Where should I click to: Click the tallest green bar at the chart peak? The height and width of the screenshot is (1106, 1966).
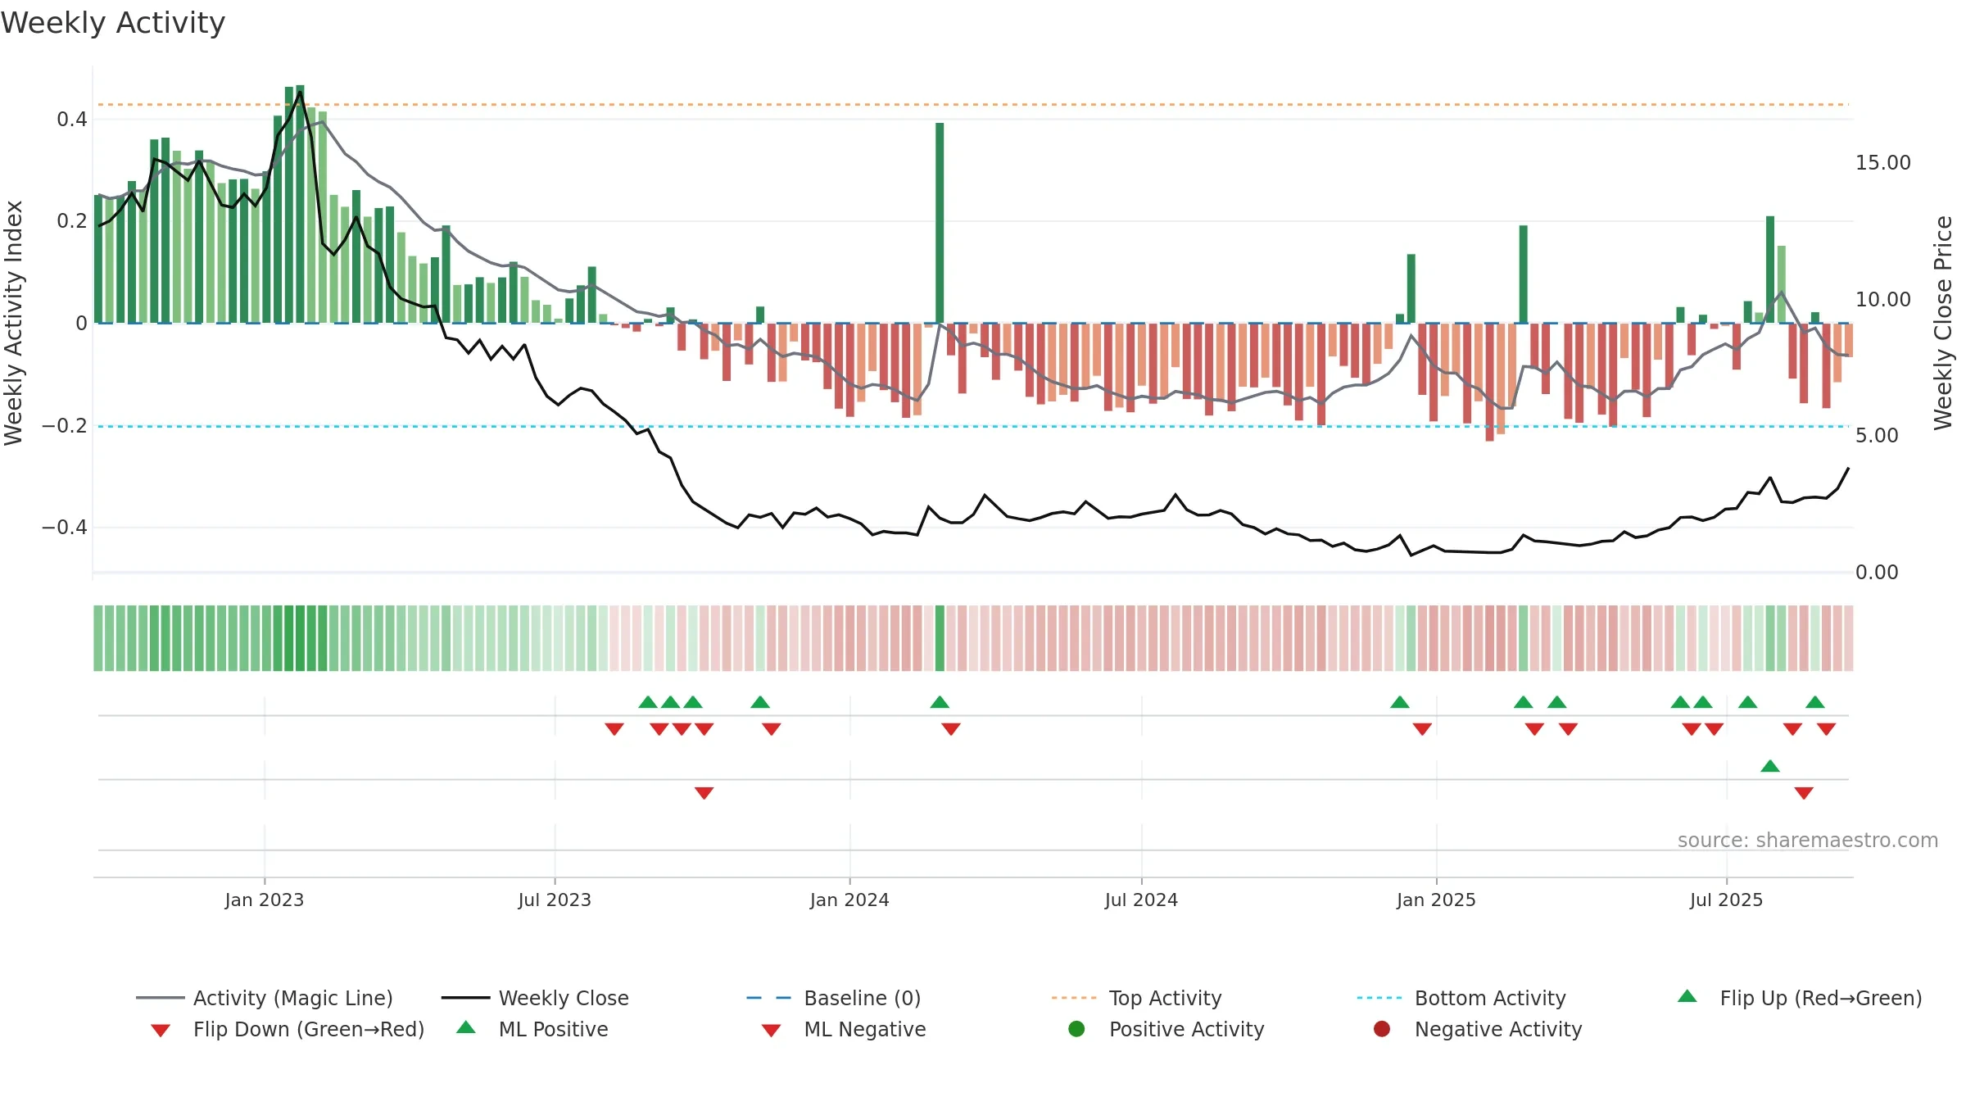[300, 204]
